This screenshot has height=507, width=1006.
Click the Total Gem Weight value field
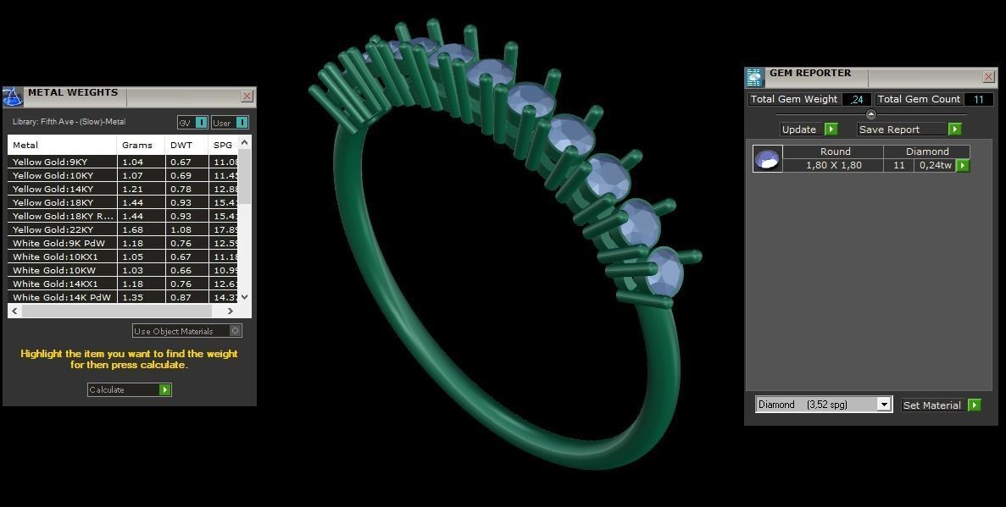(857, 99)
